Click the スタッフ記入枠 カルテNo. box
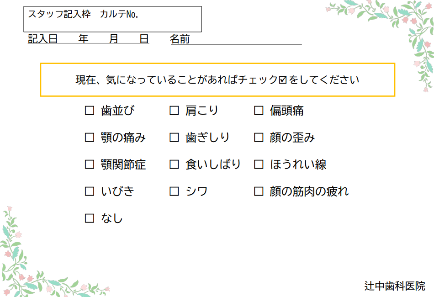434x297 pixels. pos(112,19)
